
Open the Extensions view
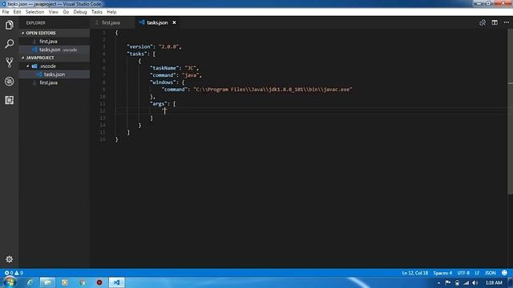9,100
